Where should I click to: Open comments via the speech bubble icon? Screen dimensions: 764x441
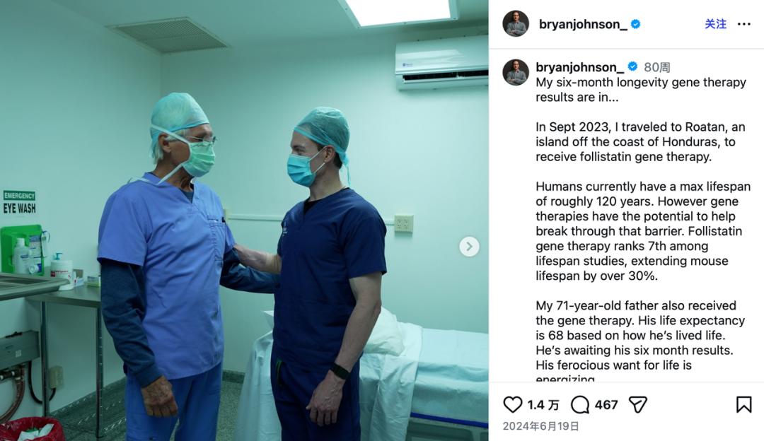point(580,404)
